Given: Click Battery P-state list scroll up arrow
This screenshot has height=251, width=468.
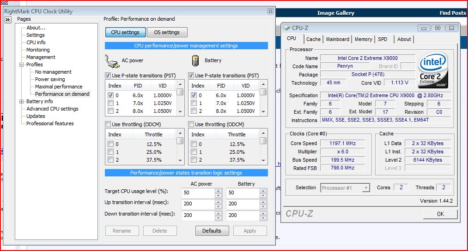Looking at the screenshot, I should coord(263,84).
